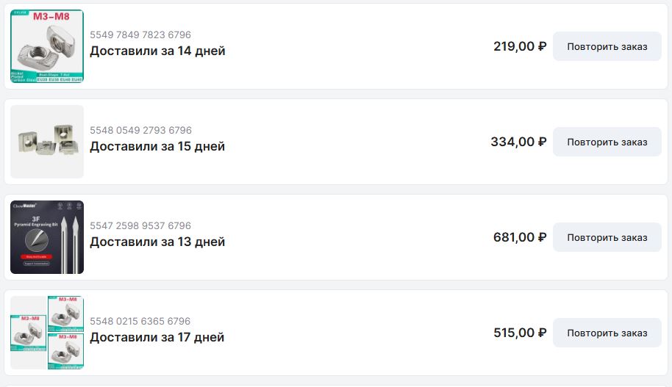The image size is (672, 387).
Task: Select order number 5548 0215 6365 6796
Action: [x=140, y=321]
